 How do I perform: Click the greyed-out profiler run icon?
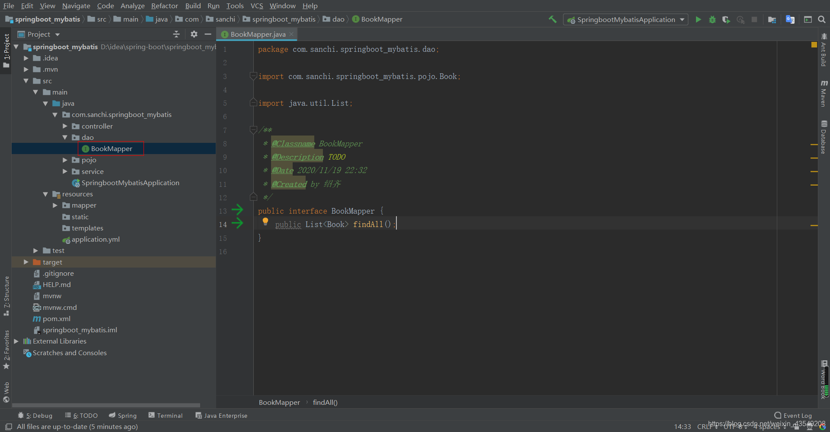741,19
